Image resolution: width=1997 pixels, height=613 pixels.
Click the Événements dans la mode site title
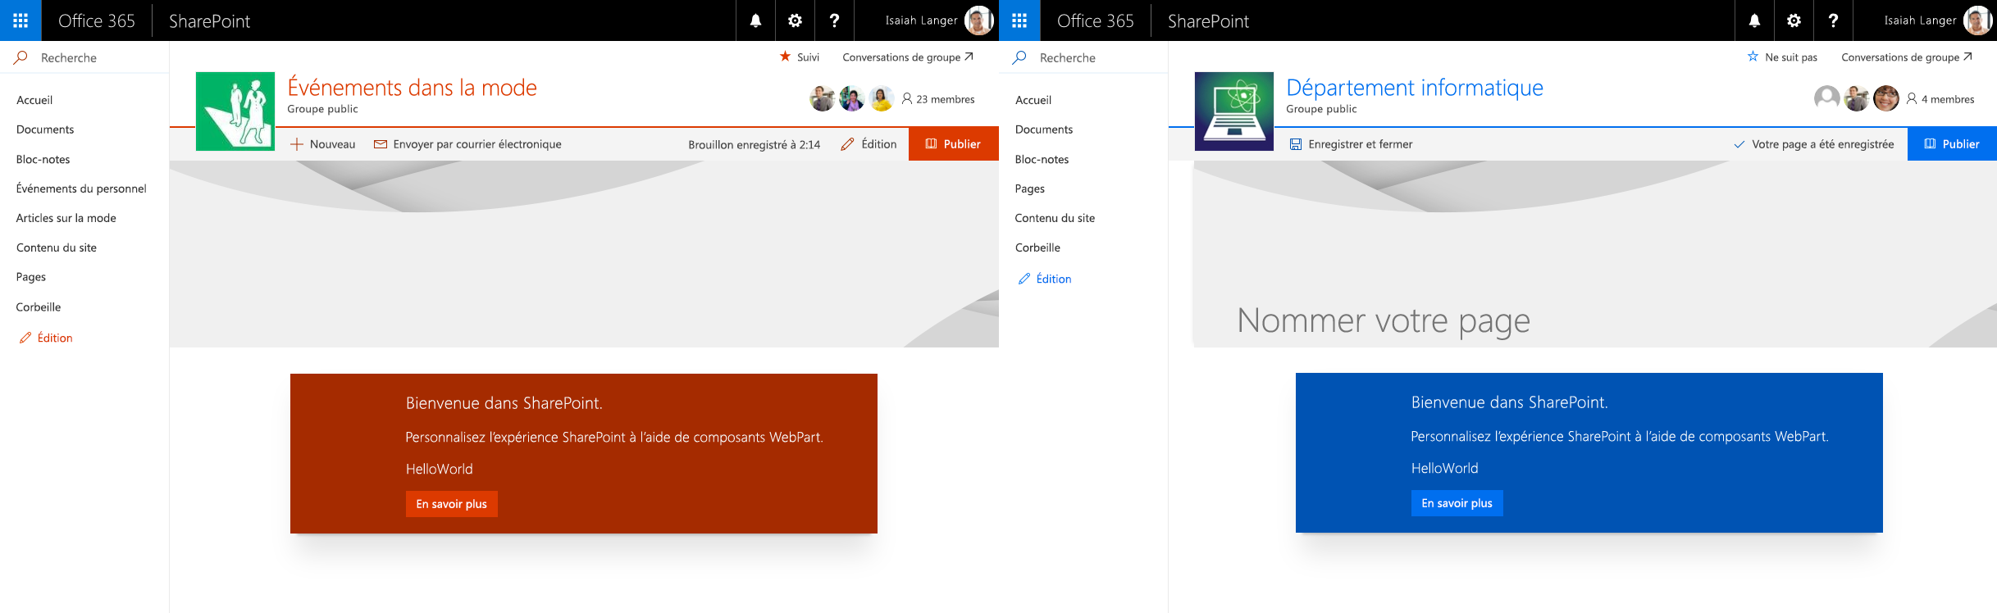[412, 88]
